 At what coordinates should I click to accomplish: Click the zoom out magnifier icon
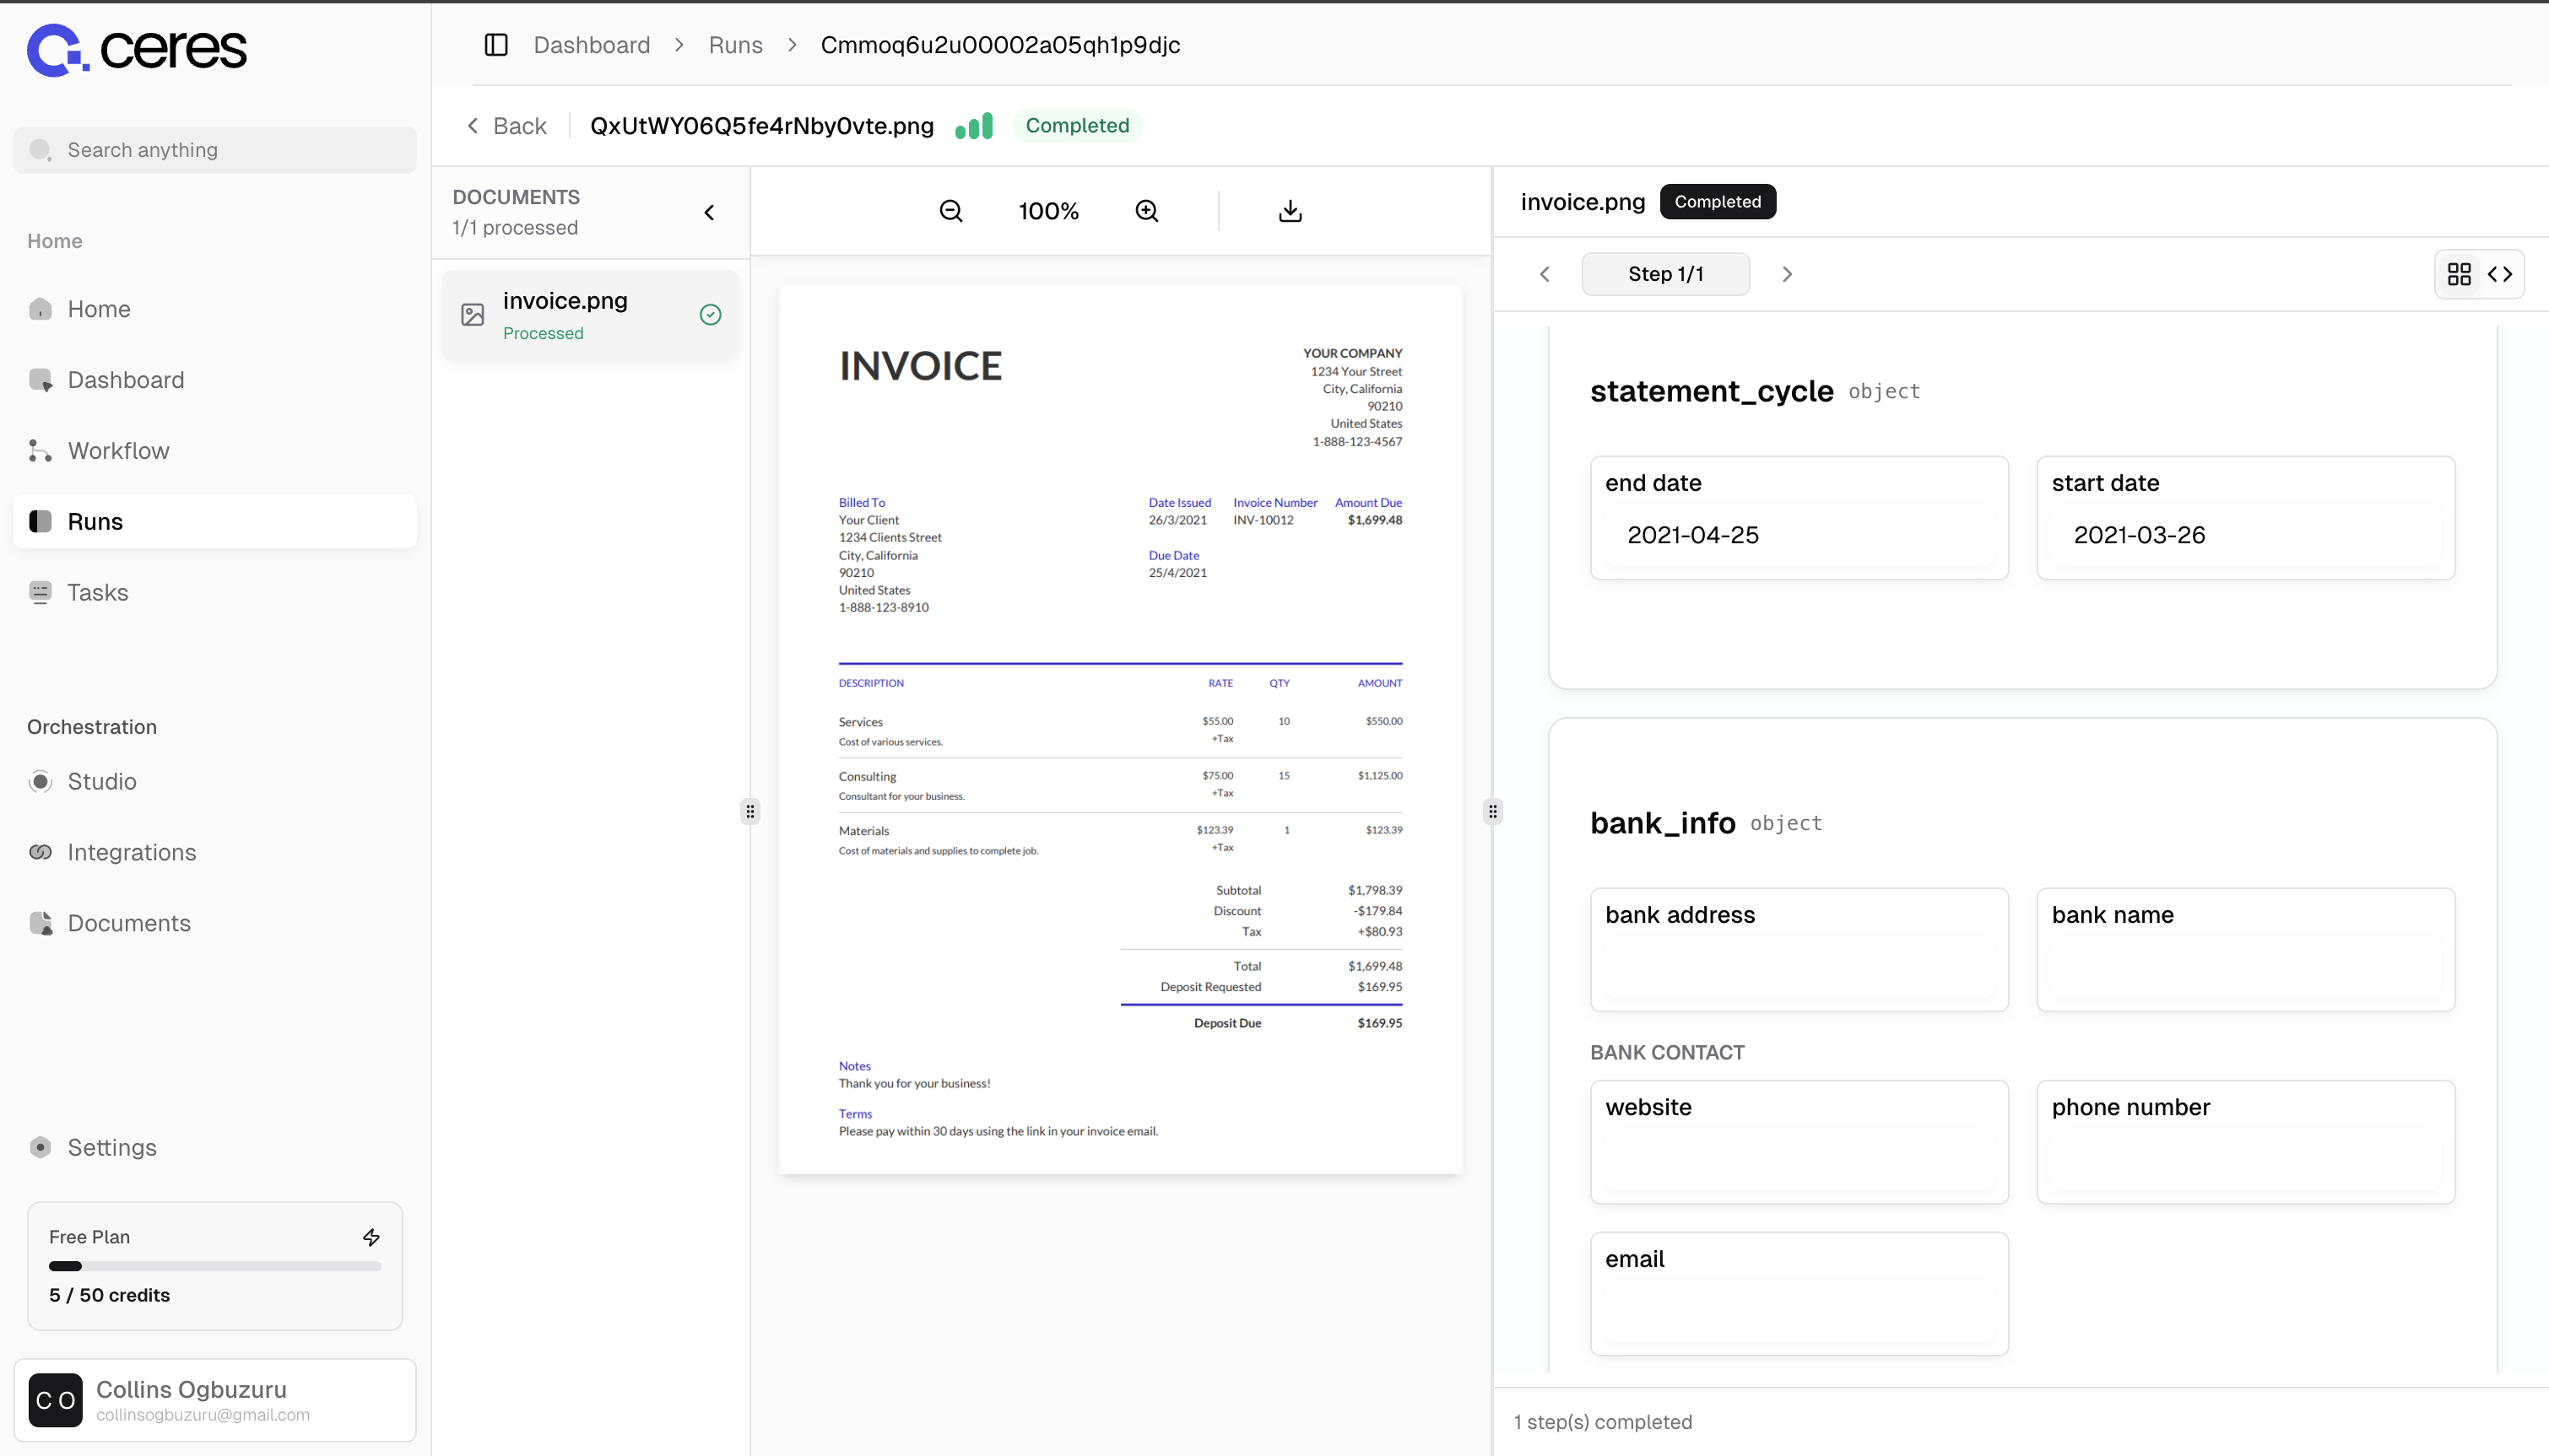pyautogui.click(x=950, y=211)
